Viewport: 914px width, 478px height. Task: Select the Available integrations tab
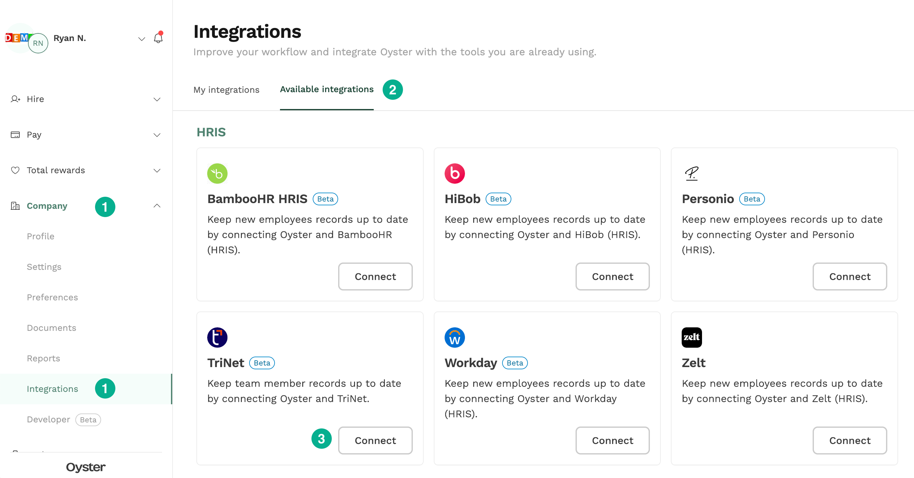tap(326, 89)
